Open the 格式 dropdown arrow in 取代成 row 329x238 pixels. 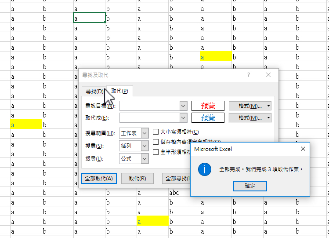[268, 118]
